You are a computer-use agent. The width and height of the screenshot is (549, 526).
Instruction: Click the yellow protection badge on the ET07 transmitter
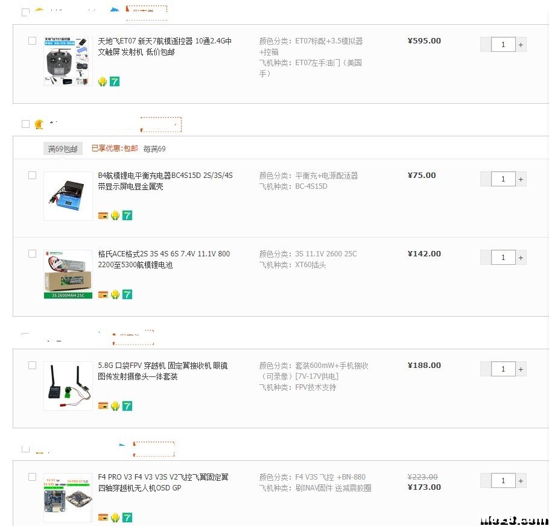pos(103,81)
